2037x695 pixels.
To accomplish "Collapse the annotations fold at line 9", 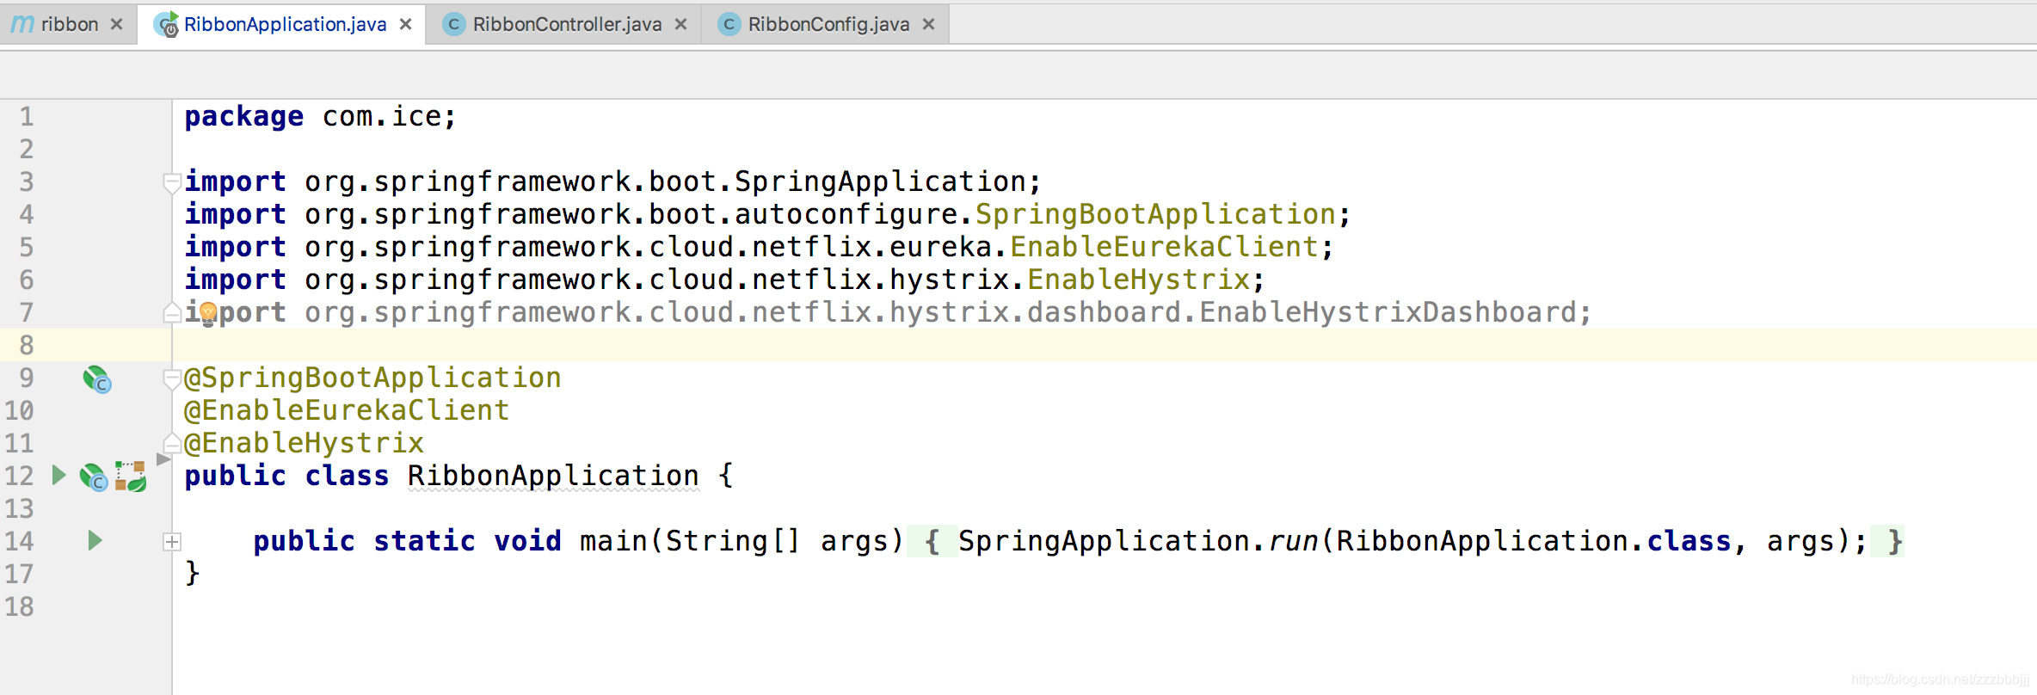I will click(172, 378).
